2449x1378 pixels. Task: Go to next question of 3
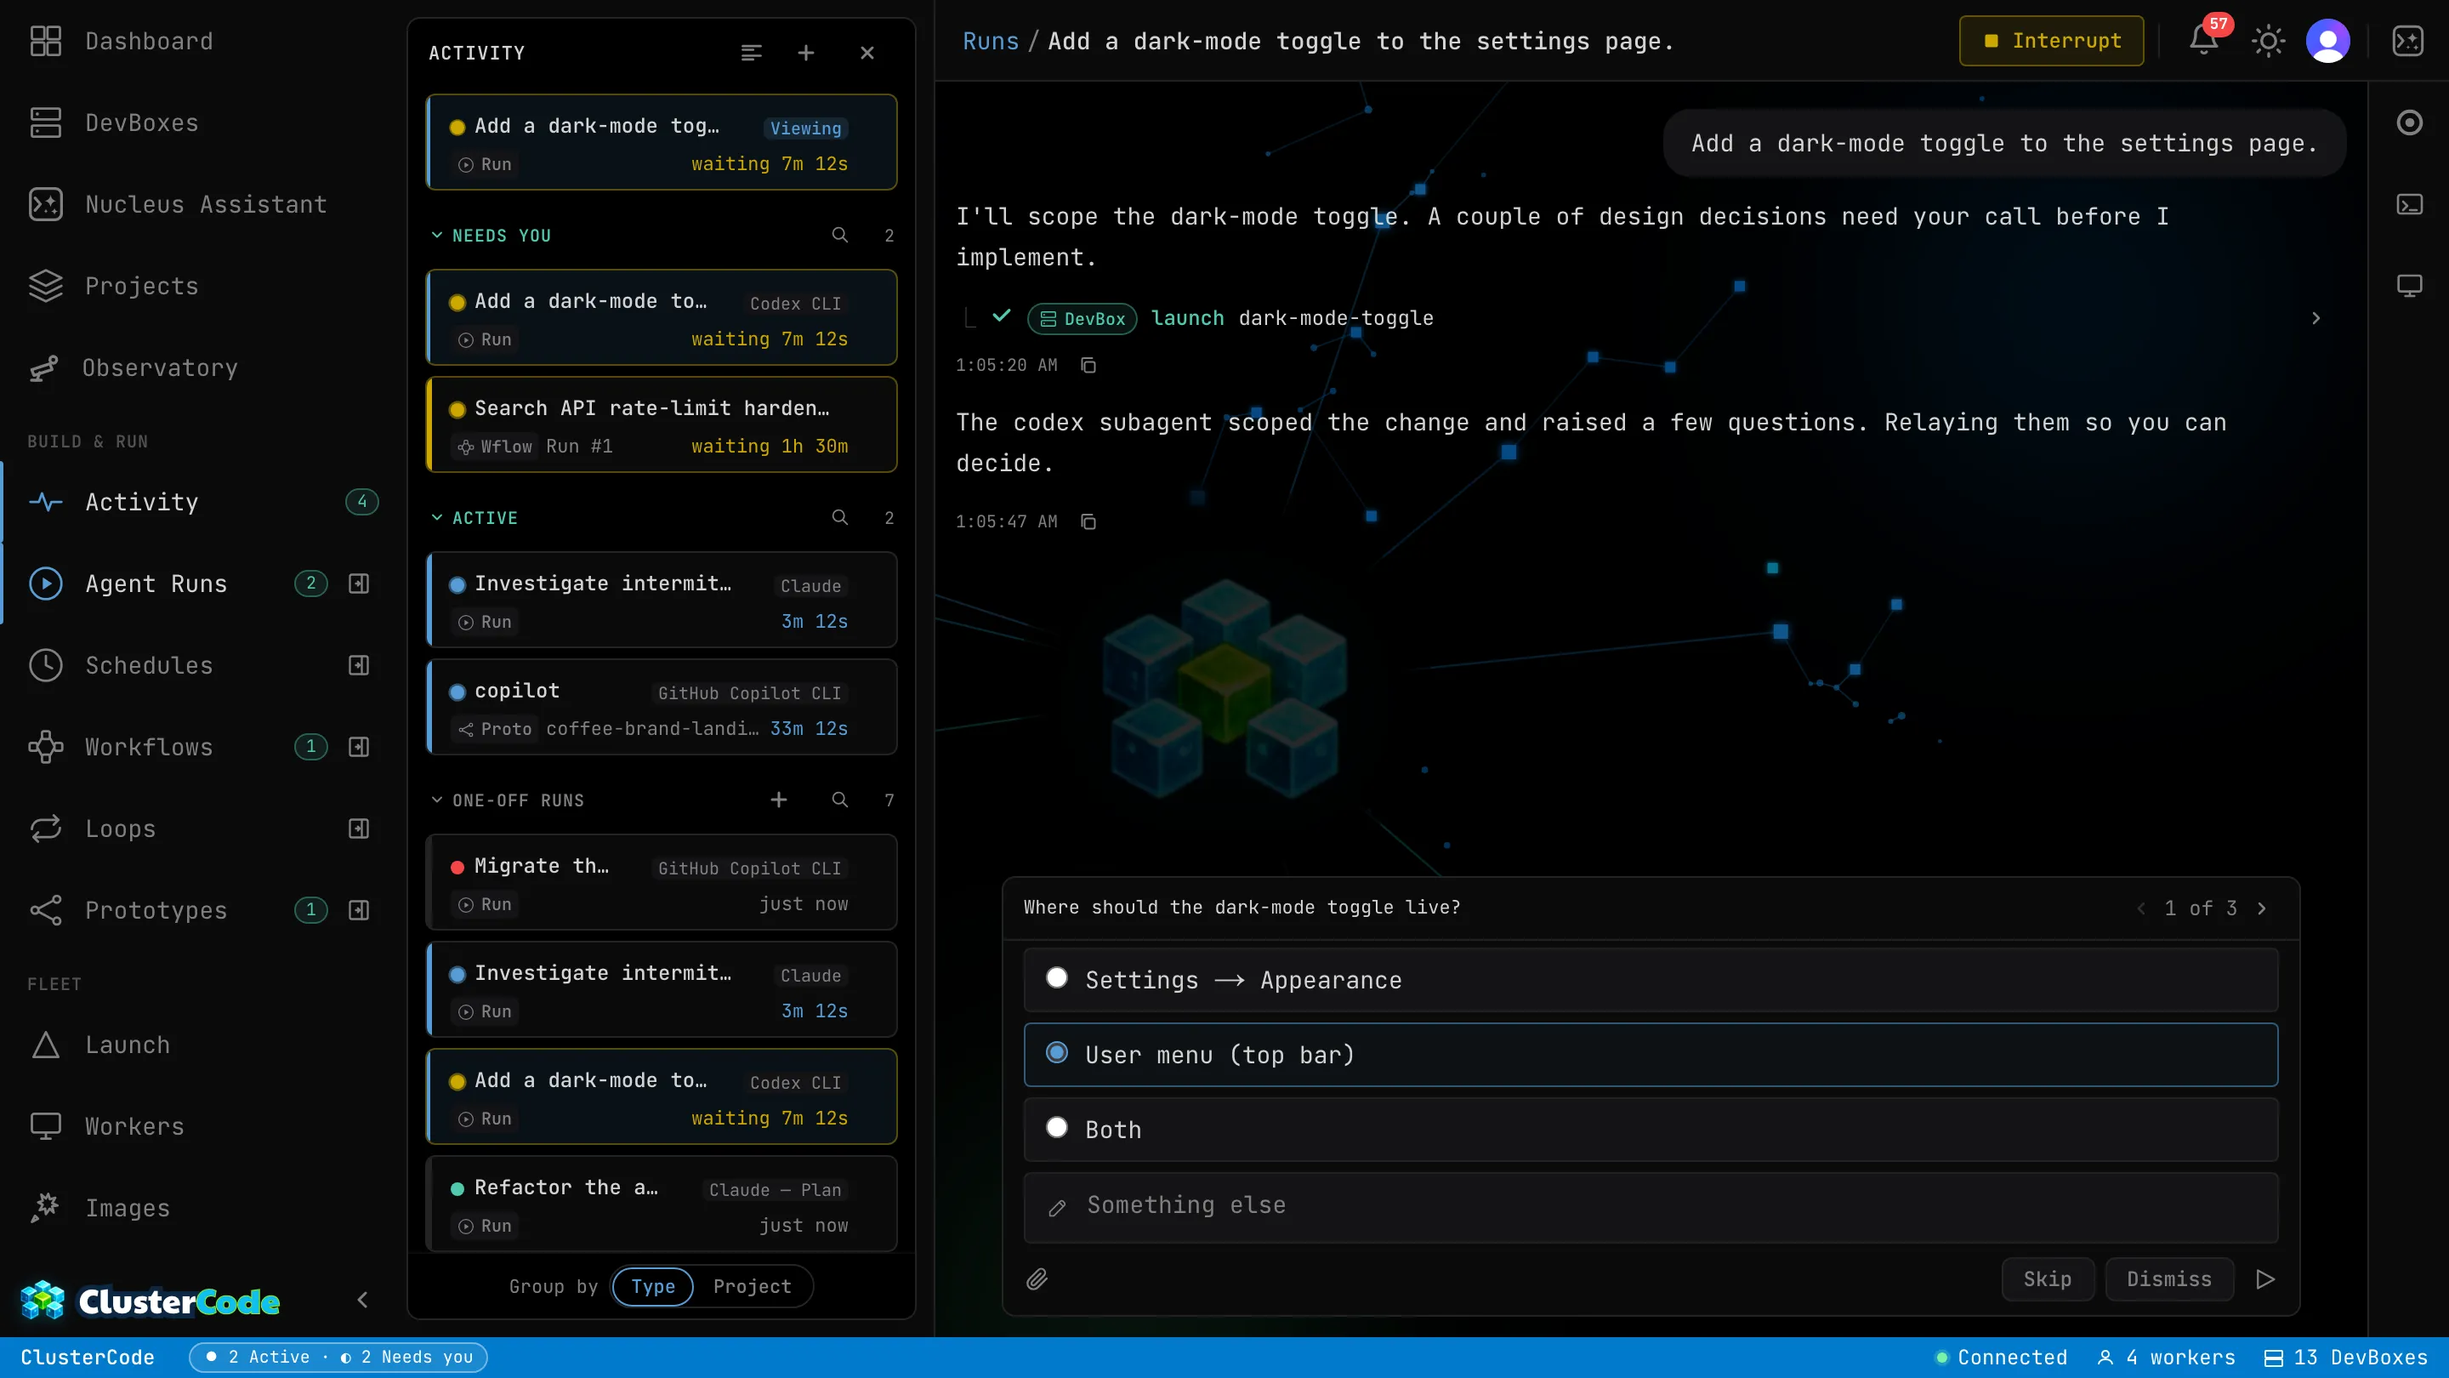coord(2262,908)
